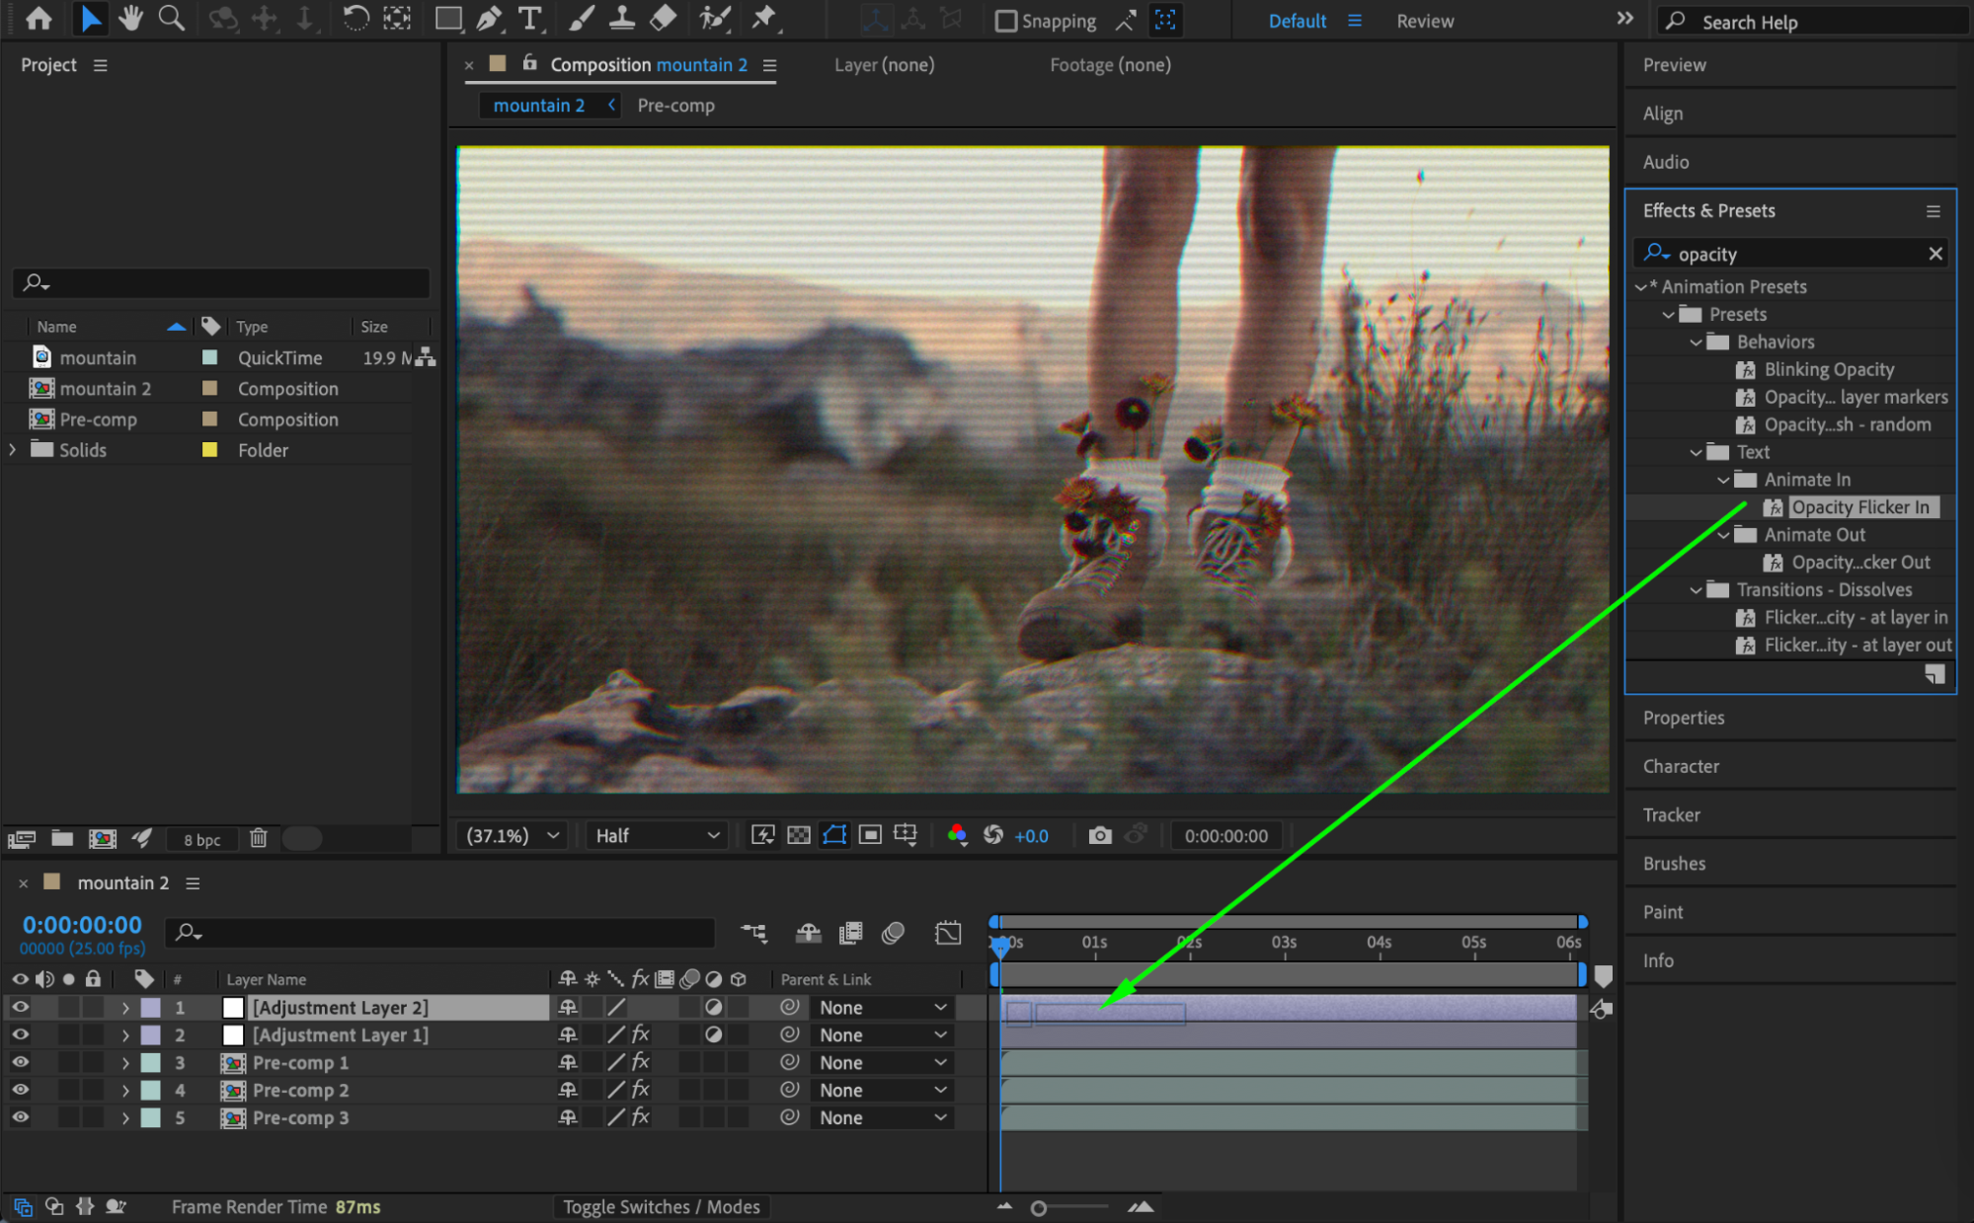This screenshot has height=1223, width=1974.
Task: Collapse the Transitions - Dissolves folder
Action: tap(1696, 589)
